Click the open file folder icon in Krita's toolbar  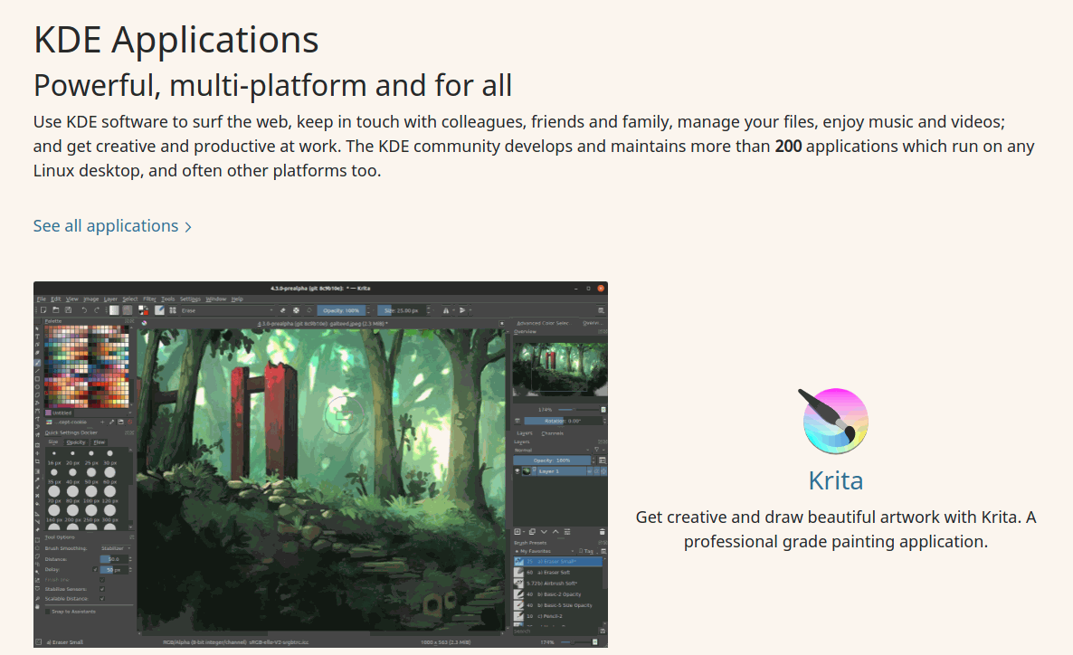coord(56,310)
